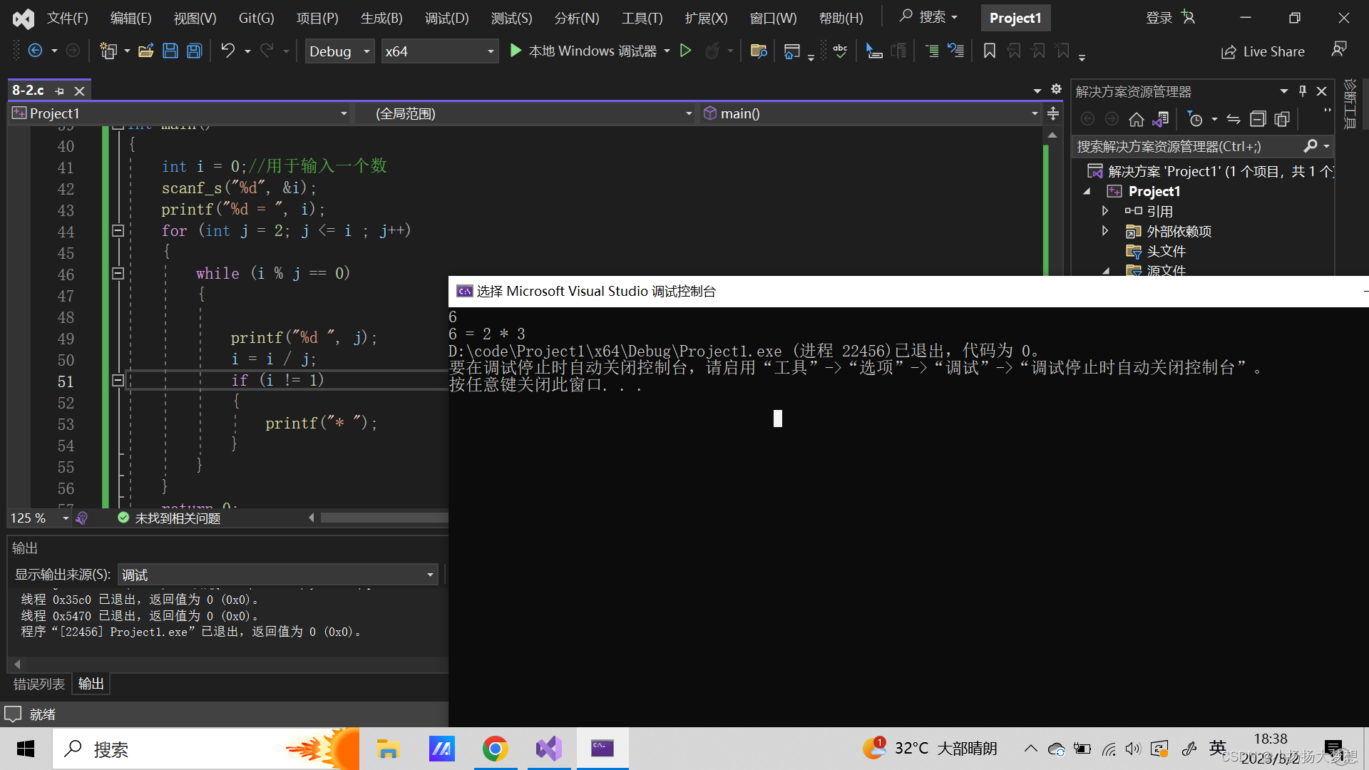Collapse the if block at line 51
Image resolution: width=1369 pixels, height=770 pixels.
[118, 380]
